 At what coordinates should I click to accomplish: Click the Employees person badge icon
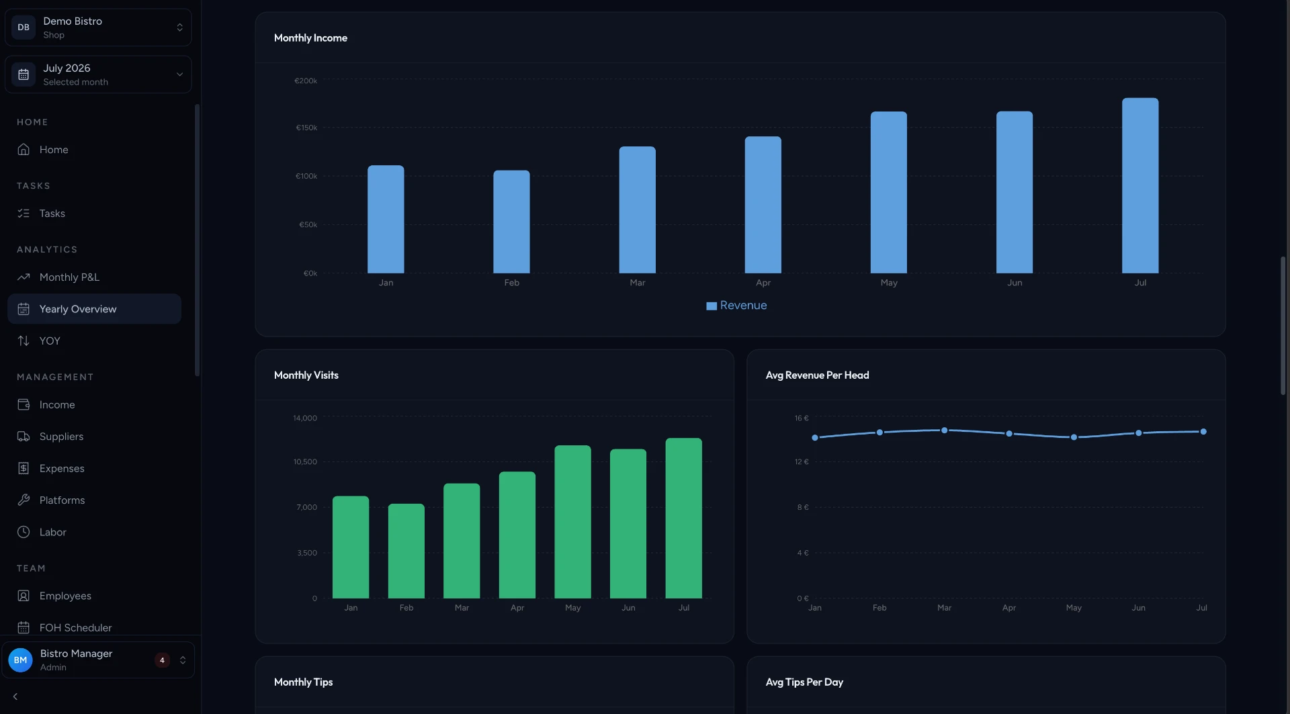(24, 596)
